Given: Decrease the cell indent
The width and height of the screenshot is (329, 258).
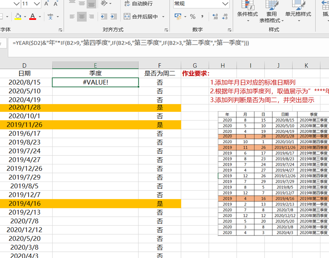Looking at the screenshot, I should pyautogui.click(x=104, y=16).
